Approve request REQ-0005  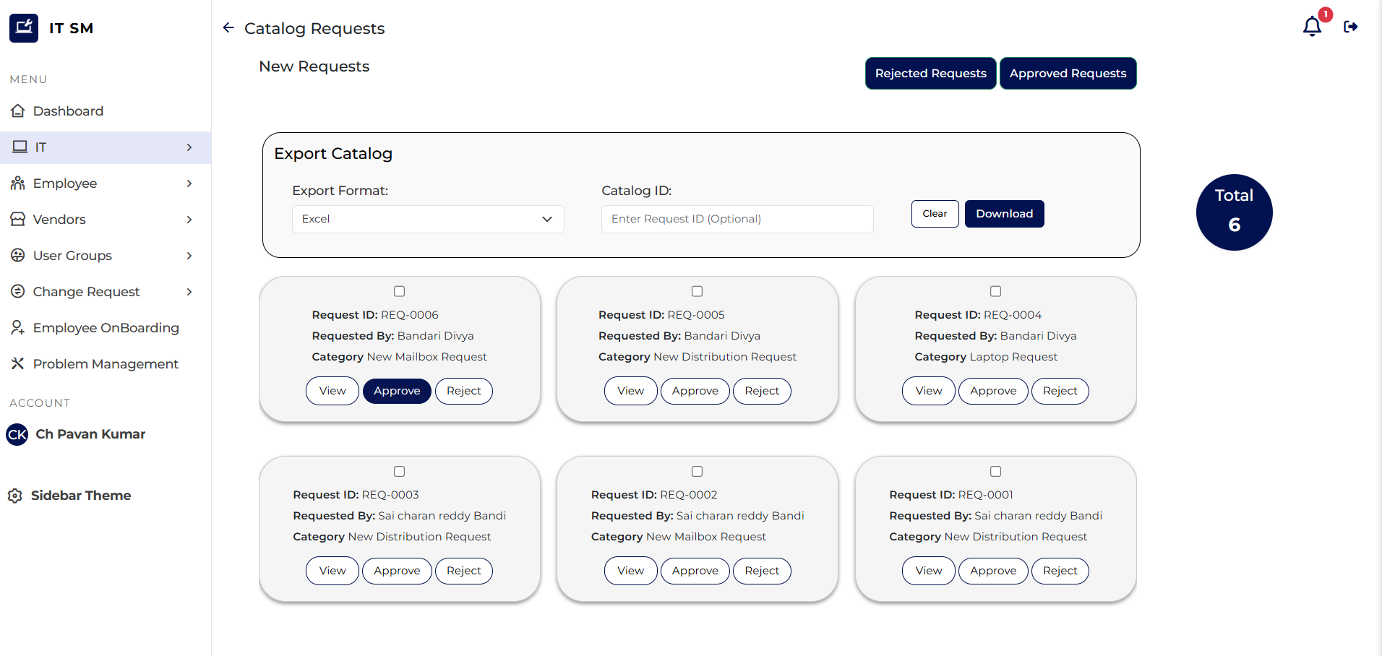695,391
